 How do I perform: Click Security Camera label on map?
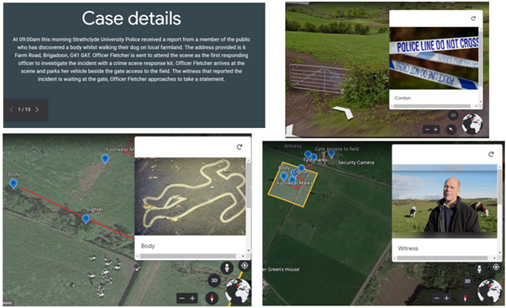[356, 162]
